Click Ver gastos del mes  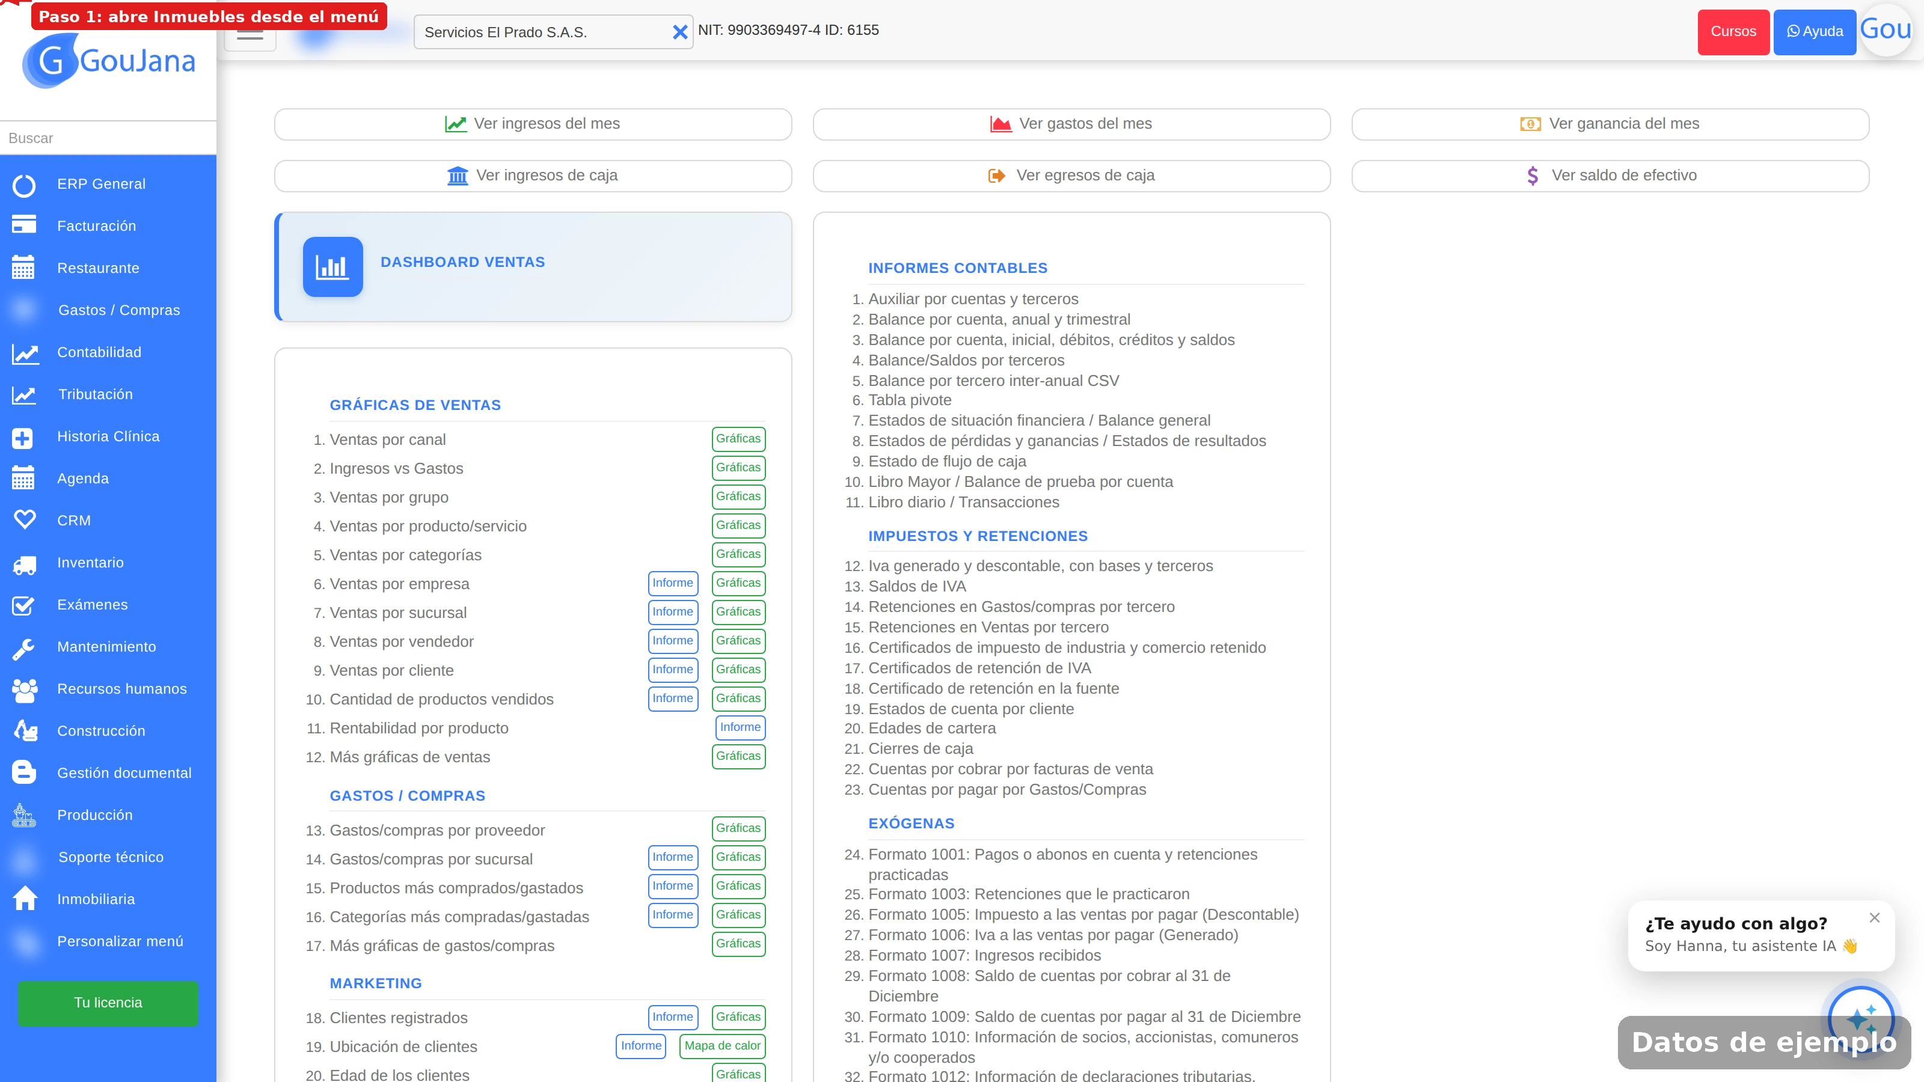[1071, 124]
